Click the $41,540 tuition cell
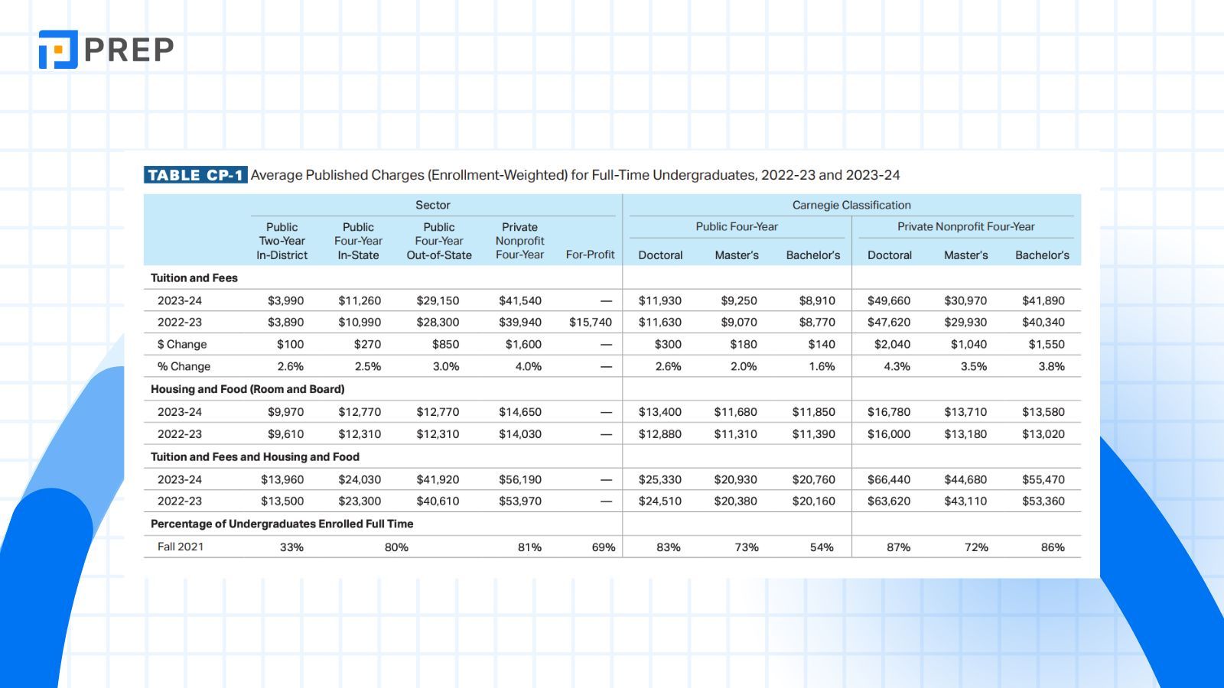 520,300
